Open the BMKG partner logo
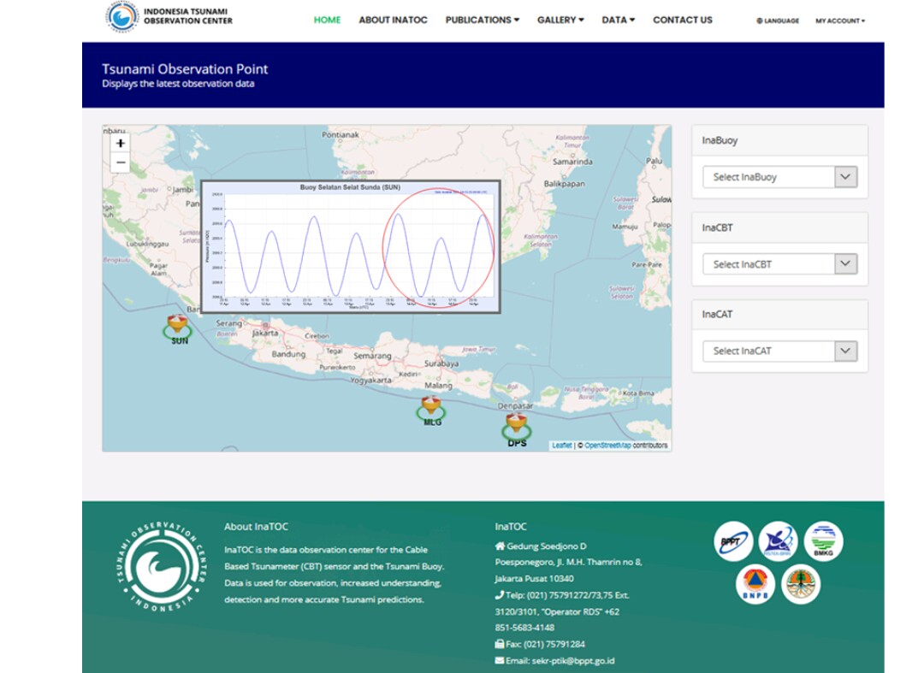 pos(823,541)
